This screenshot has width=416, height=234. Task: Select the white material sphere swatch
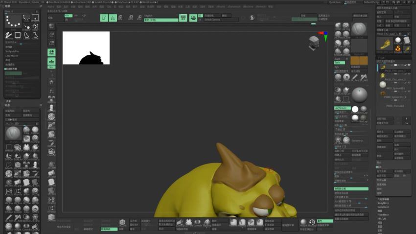(355, 109)
